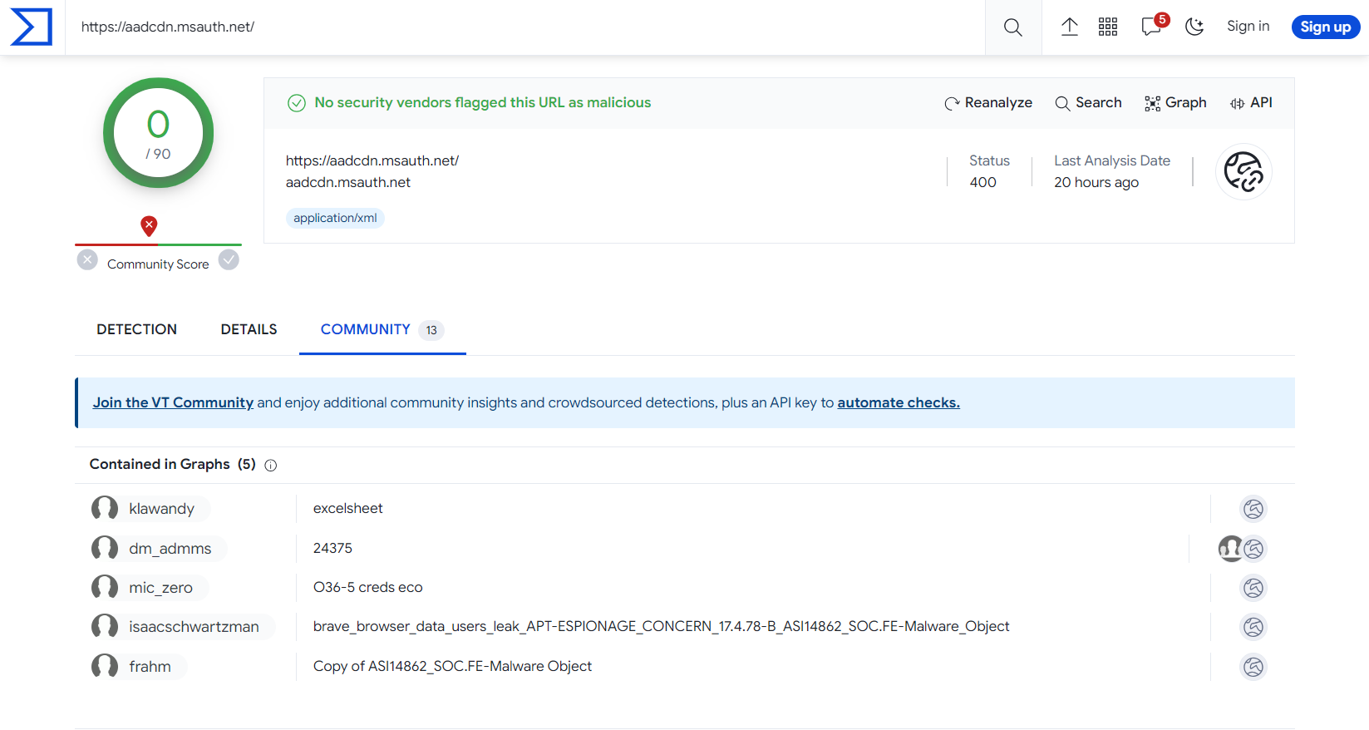Vote malicious with the X community score button
Screen dimensions: 1369x730
[x=87, y=259]
